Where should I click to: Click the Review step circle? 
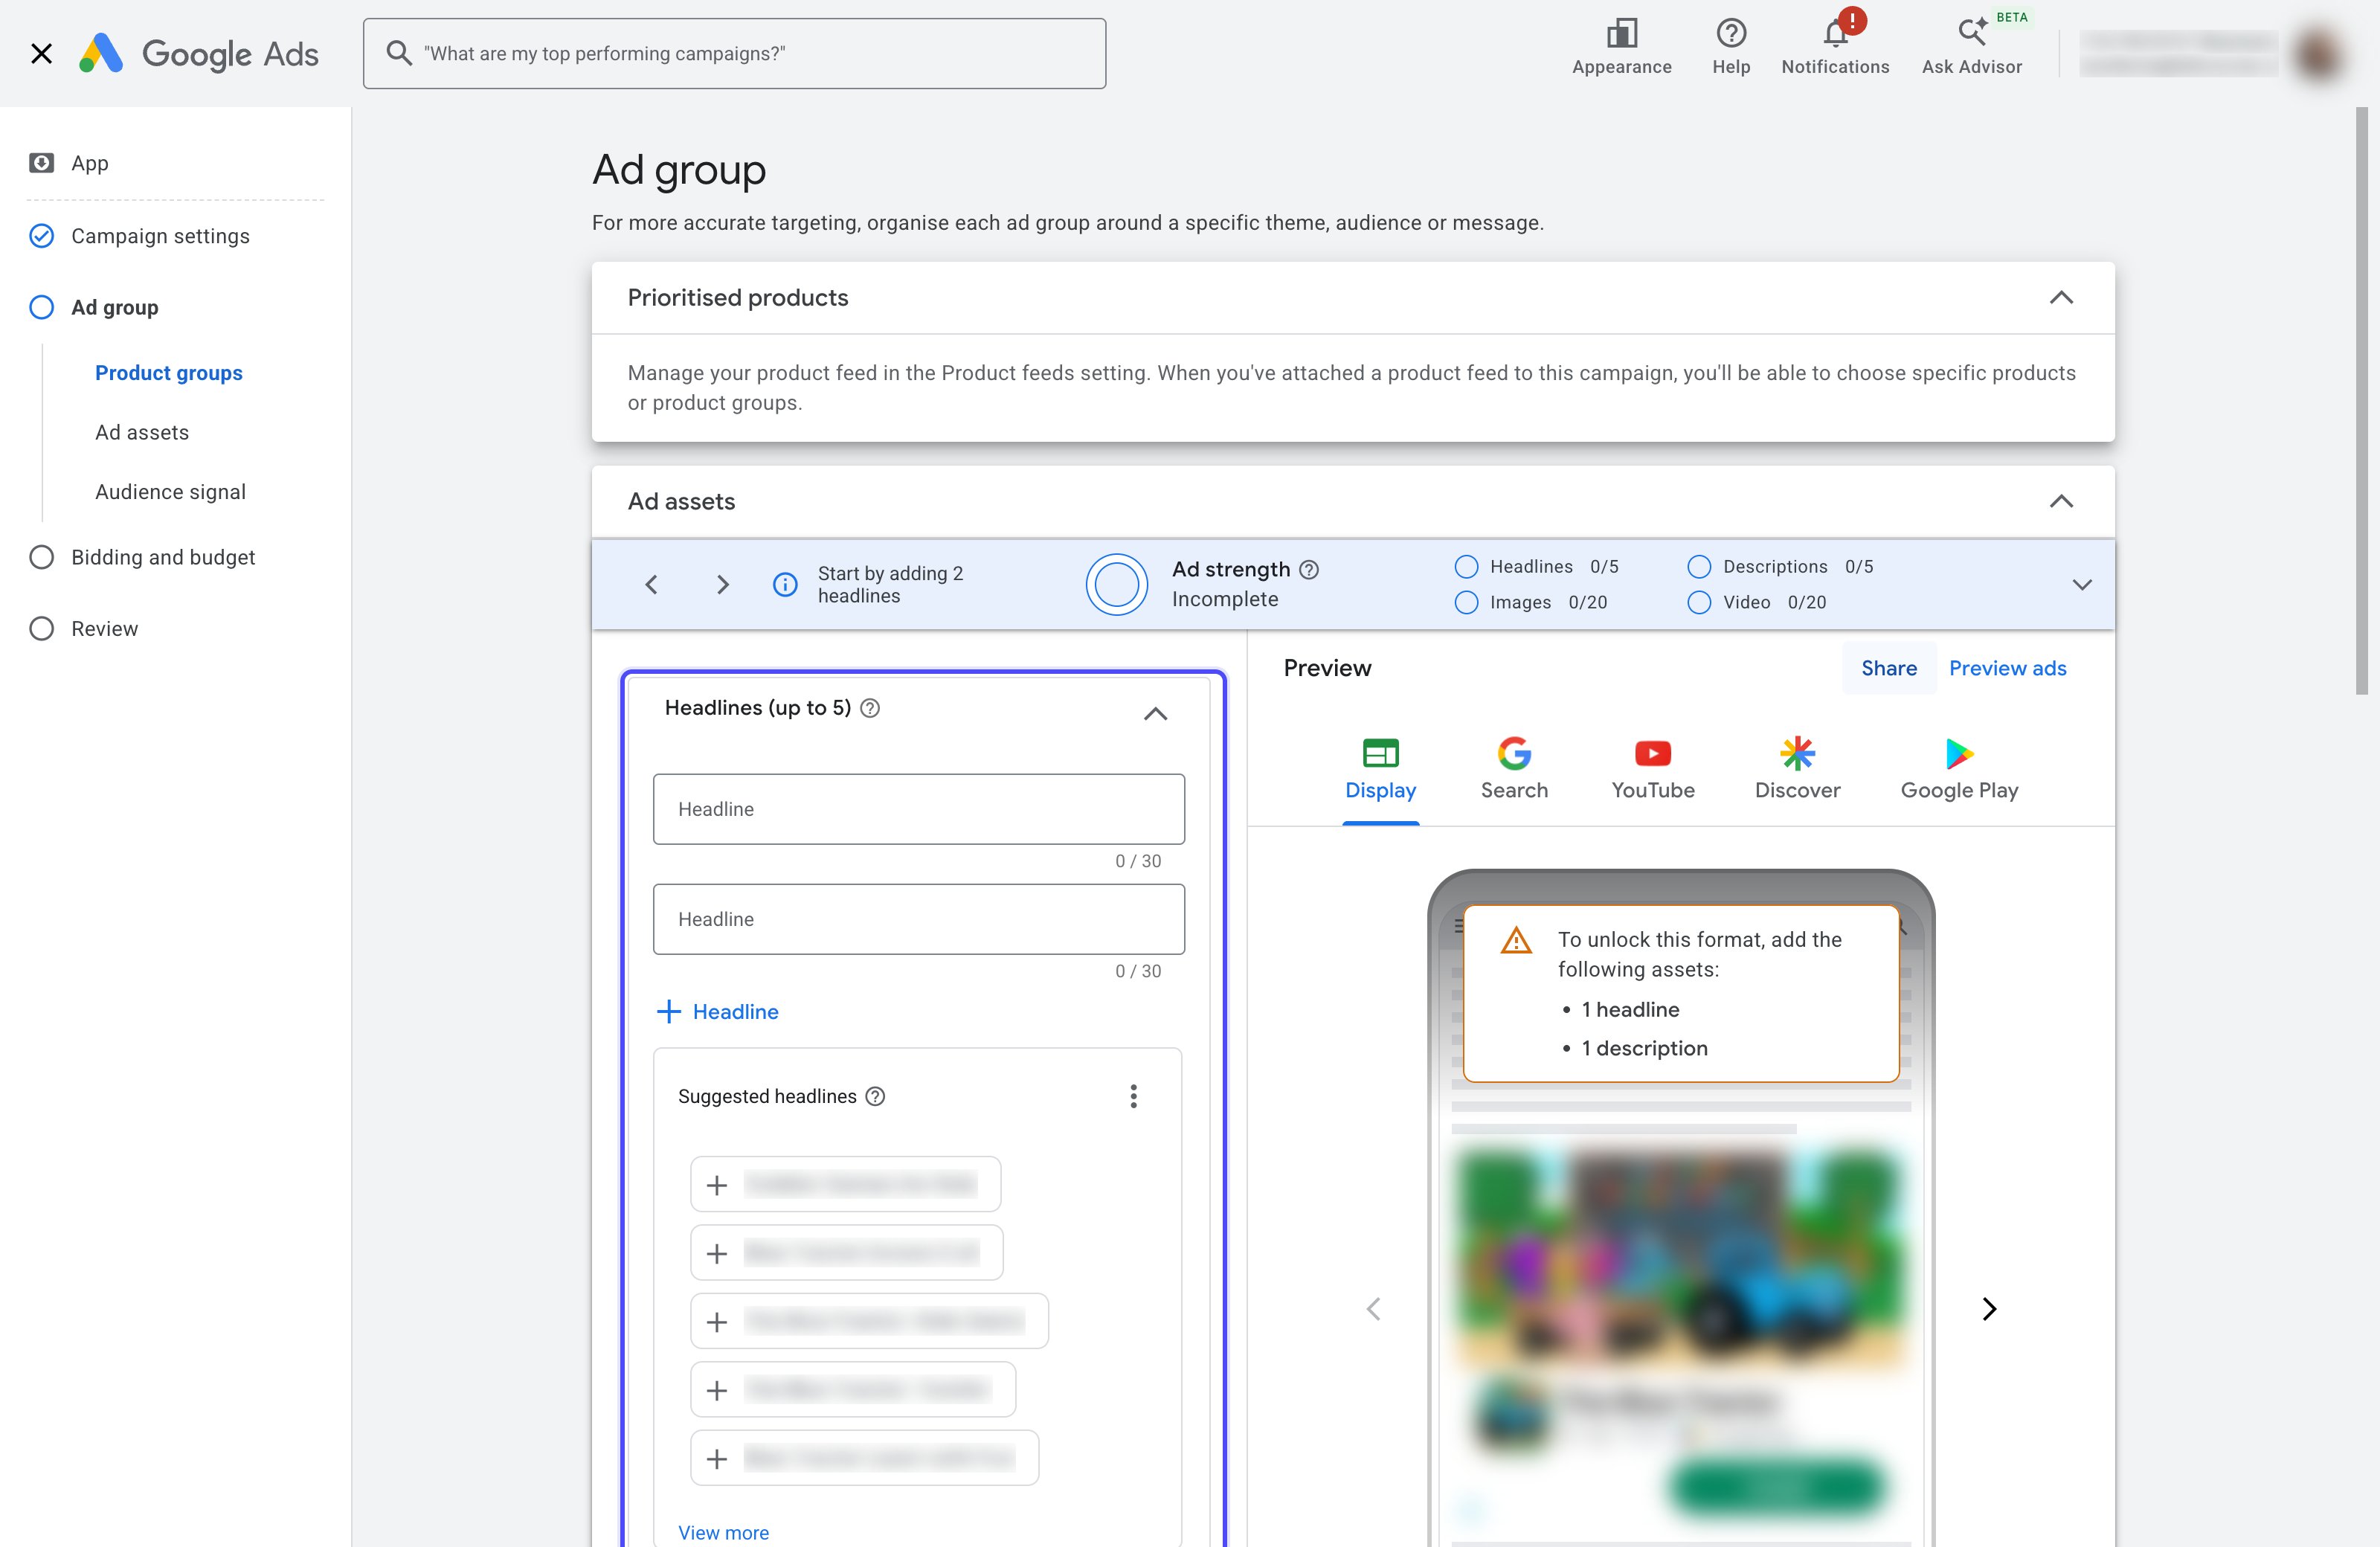(x=41, y=629)
